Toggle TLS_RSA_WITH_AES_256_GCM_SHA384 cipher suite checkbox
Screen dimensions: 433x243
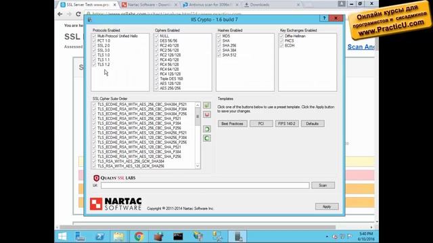94,161
